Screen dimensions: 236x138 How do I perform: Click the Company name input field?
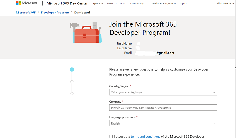coord(163,108)
